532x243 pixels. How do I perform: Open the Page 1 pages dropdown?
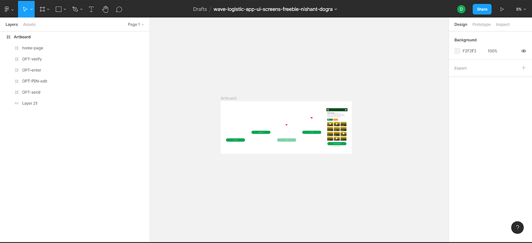click(136, 24)
